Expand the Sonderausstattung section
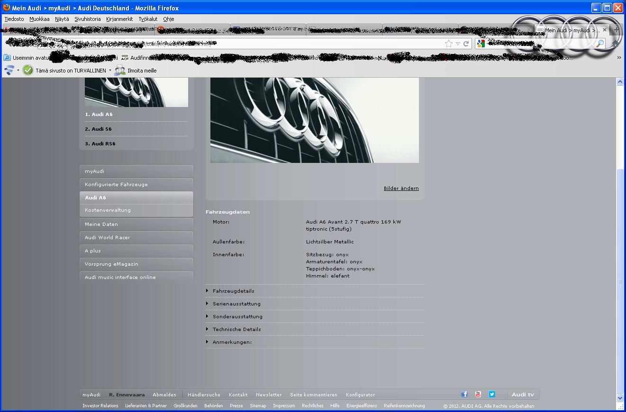Image resolution: width=626 pixels, height=412 pixels. (237, 316)
